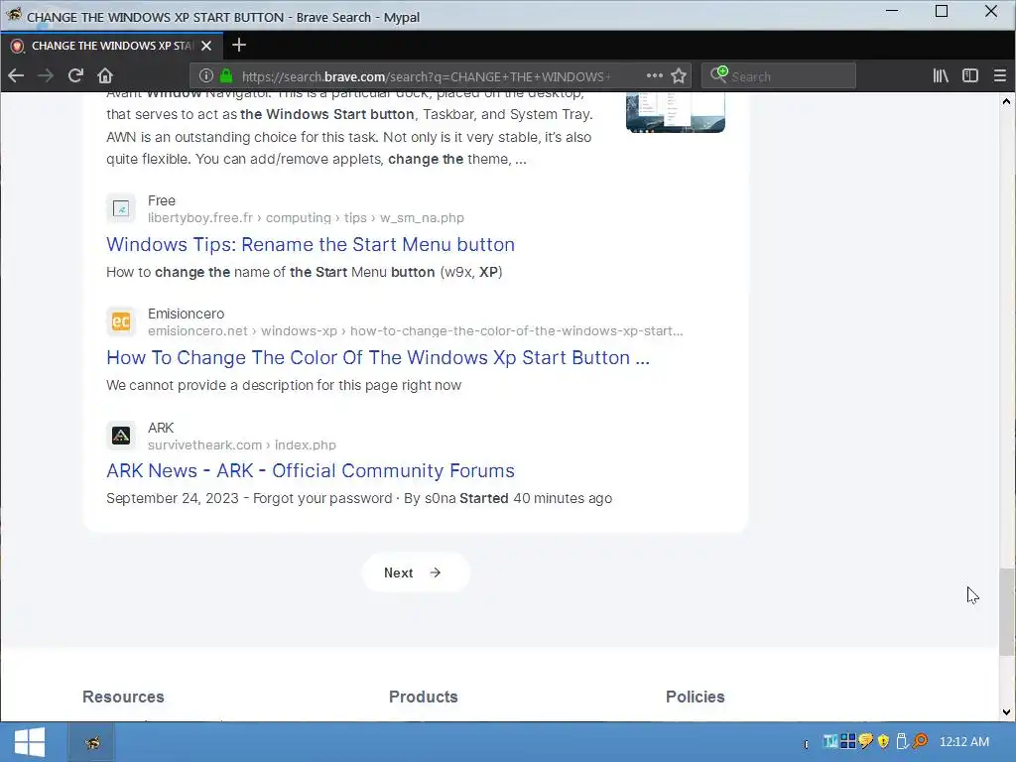The width and height of the screenshot is (1016, 762).
Task: Click the yellow warning shield tray icon
Action: (x=883, y=741)
